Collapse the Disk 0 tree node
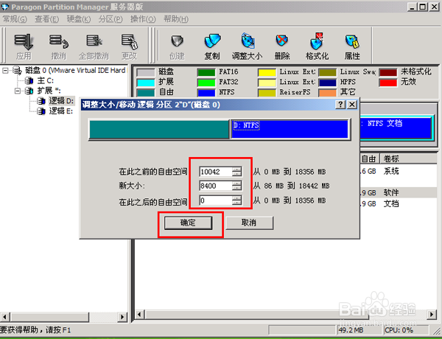This screenshot has width=442, height=339. click(5, 70)
